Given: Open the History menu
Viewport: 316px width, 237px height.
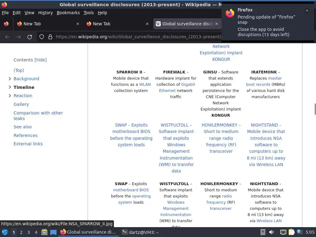Looking at the screenshot, I should [x=45, y=13].
